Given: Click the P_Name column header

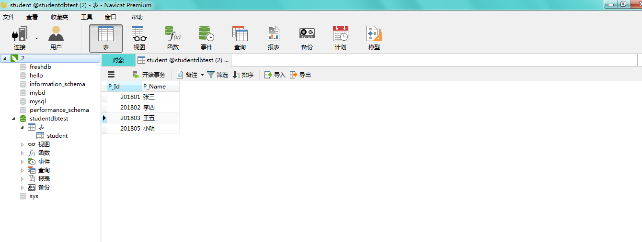Looking at the screenshot, I should 160,87.
